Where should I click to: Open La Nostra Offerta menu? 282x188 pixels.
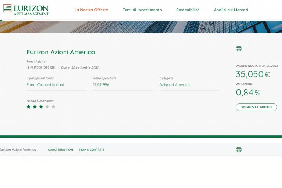tap(91, 10)
